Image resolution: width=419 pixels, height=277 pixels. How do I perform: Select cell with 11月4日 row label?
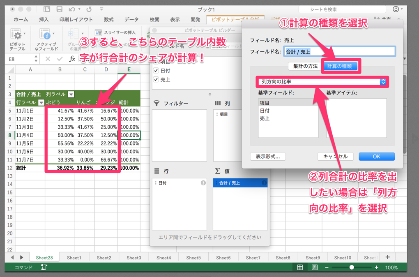click(x=30, y=135)
